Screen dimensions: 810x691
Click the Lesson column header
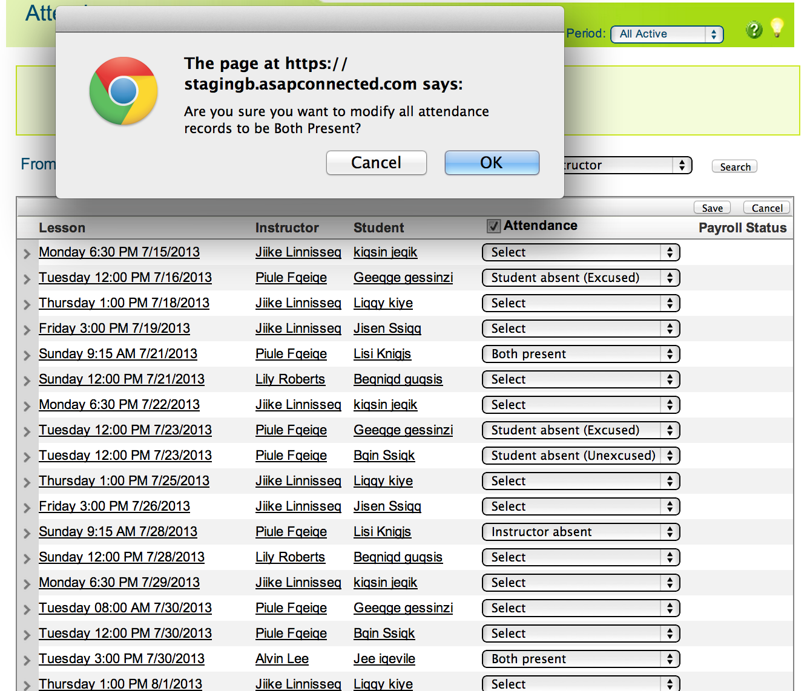pos(62,228)
